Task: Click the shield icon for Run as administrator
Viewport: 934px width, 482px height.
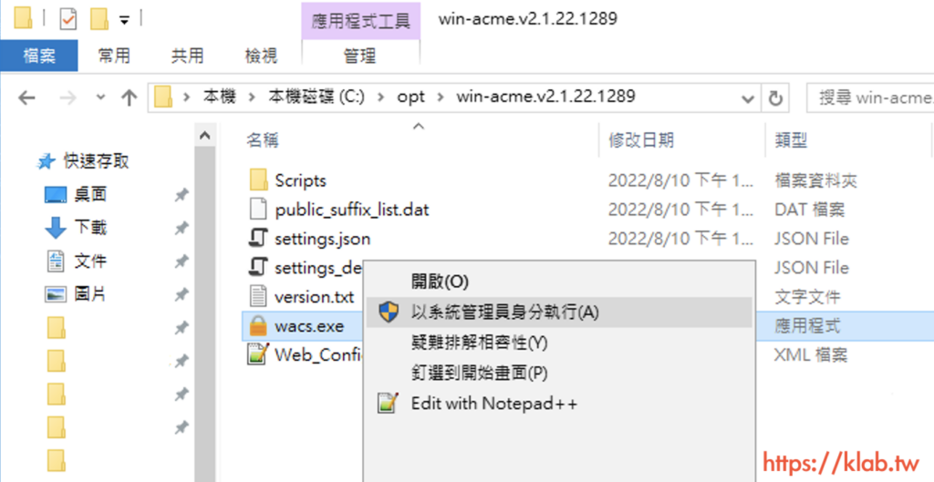Action: (x=389, y=312)
